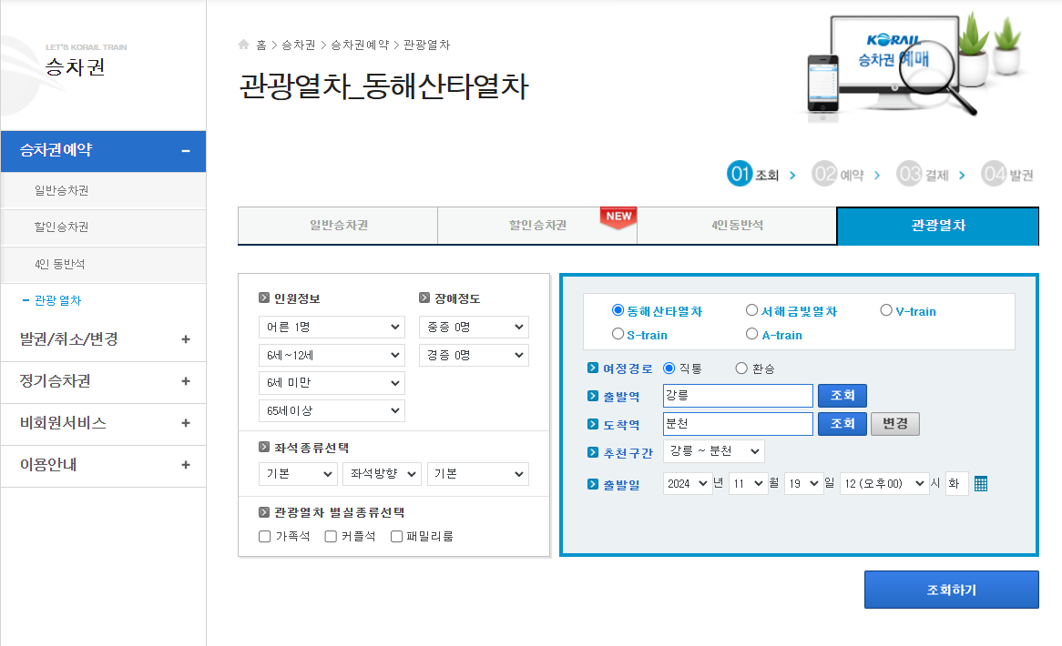Check the 패밀리룸 checkbox

(397, 537)
